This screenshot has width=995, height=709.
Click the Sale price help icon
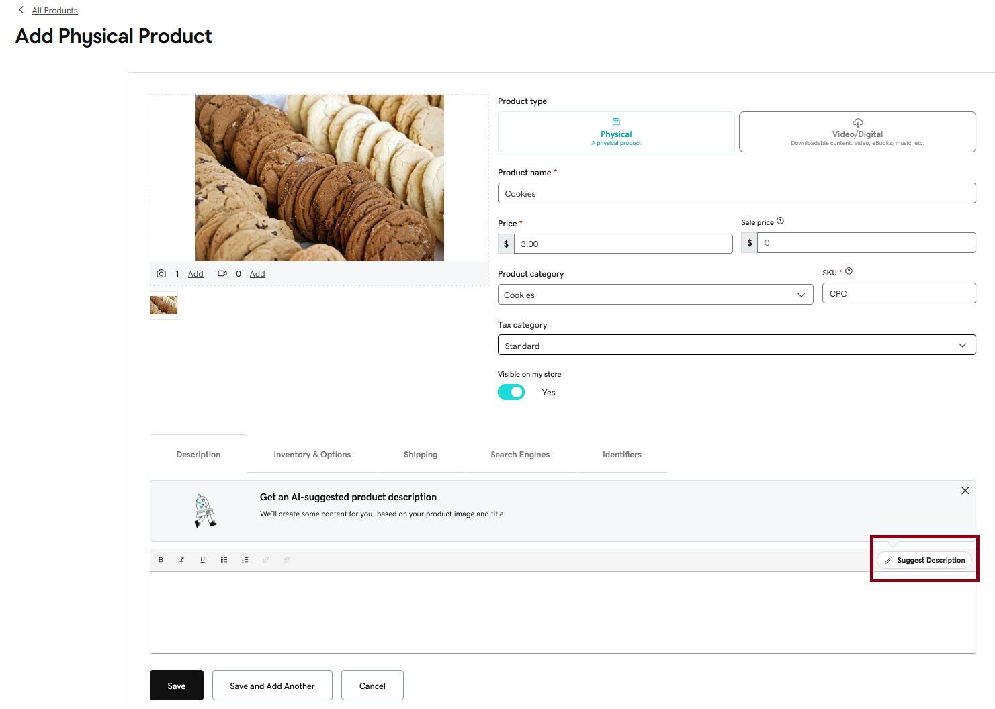coord(780,221)
